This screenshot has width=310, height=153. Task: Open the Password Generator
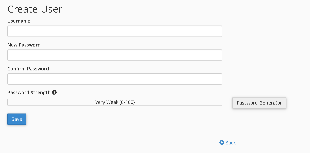[x=259, y=103]
